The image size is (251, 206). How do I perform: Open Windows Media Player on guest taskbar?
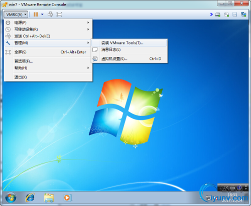tap(67, 198)
